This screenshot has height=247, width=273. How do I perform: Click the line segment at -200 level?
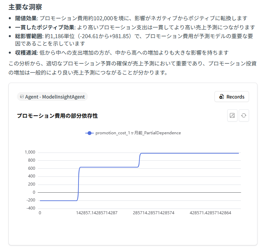tap(58, 200)
